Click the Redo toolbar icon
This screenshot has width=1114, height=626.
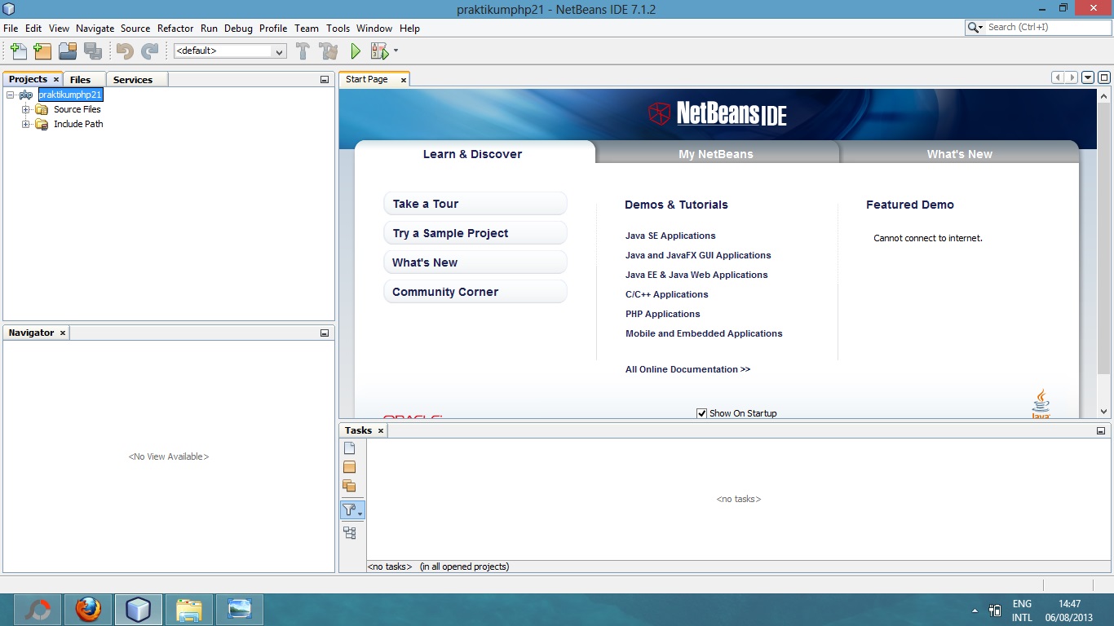click(150, 51)
